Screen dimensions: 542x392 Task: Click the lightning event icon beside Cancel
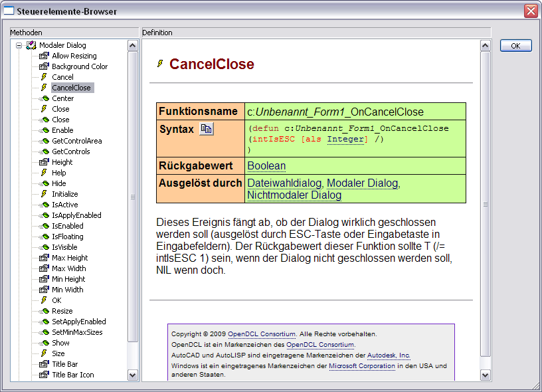pyautogui.click(x=44, y=77)
